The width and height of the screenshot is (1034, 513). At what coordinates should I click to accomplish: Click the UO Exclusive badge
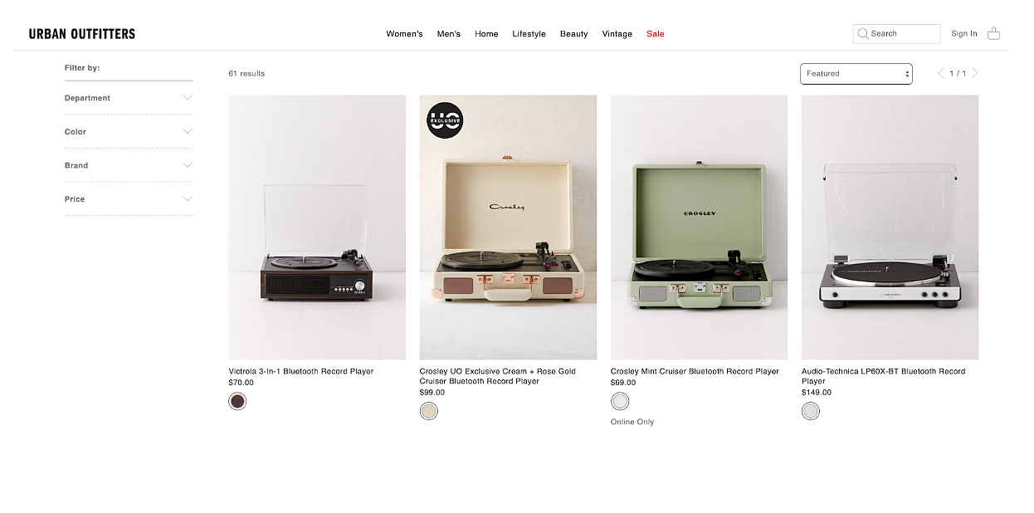point(444,120)
